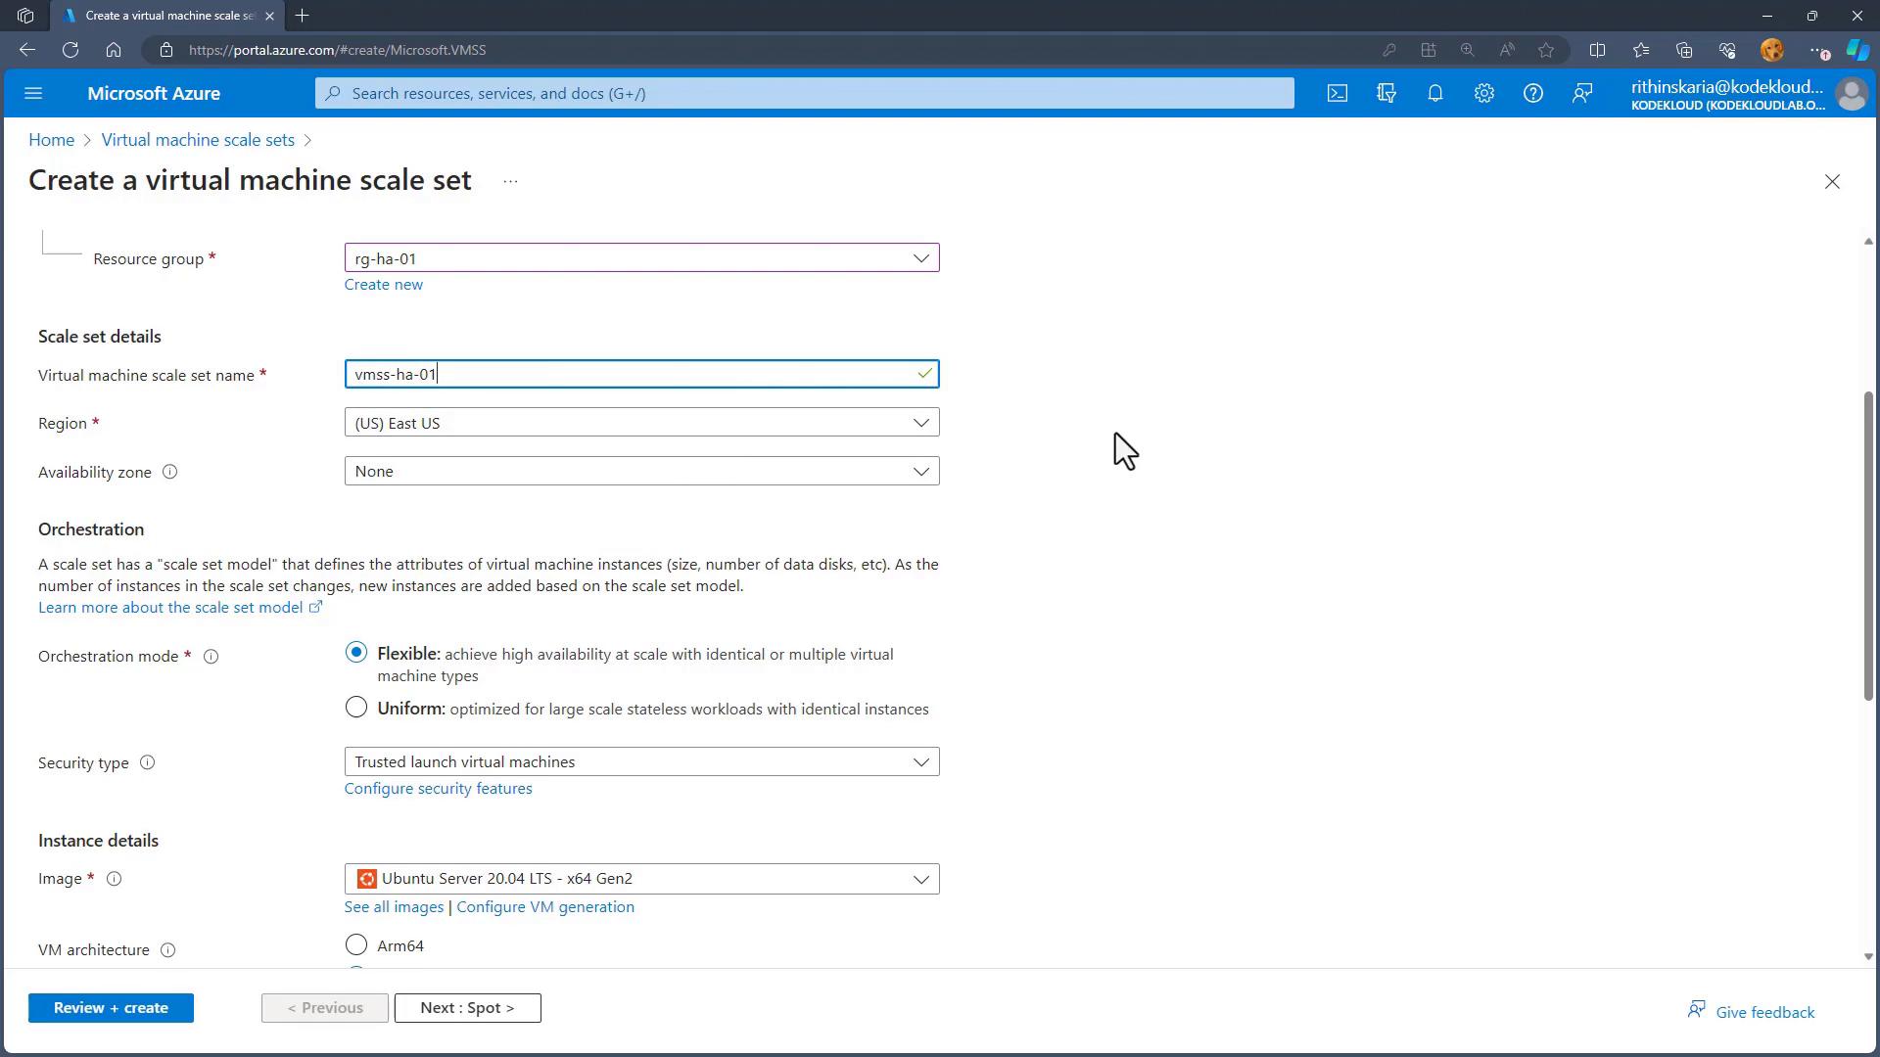Close the Create scale set blade

tap(1832, 181)
